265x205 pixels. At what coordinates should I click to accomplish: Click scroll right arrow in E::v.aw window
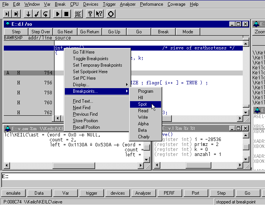140,165
